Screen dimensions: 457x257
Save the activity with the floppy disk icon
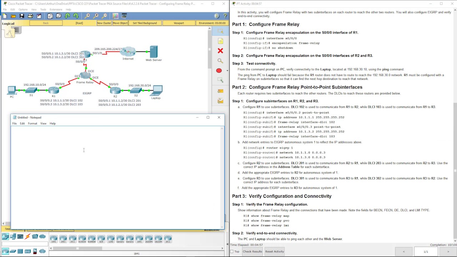tap(22, 16)
